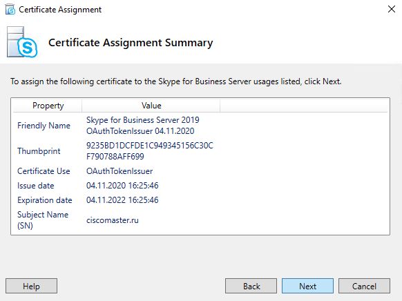The height and width of the screenshot is (301, 402).
Task: Select the Subject Name (SN) row label
Action: pos(43,220)
